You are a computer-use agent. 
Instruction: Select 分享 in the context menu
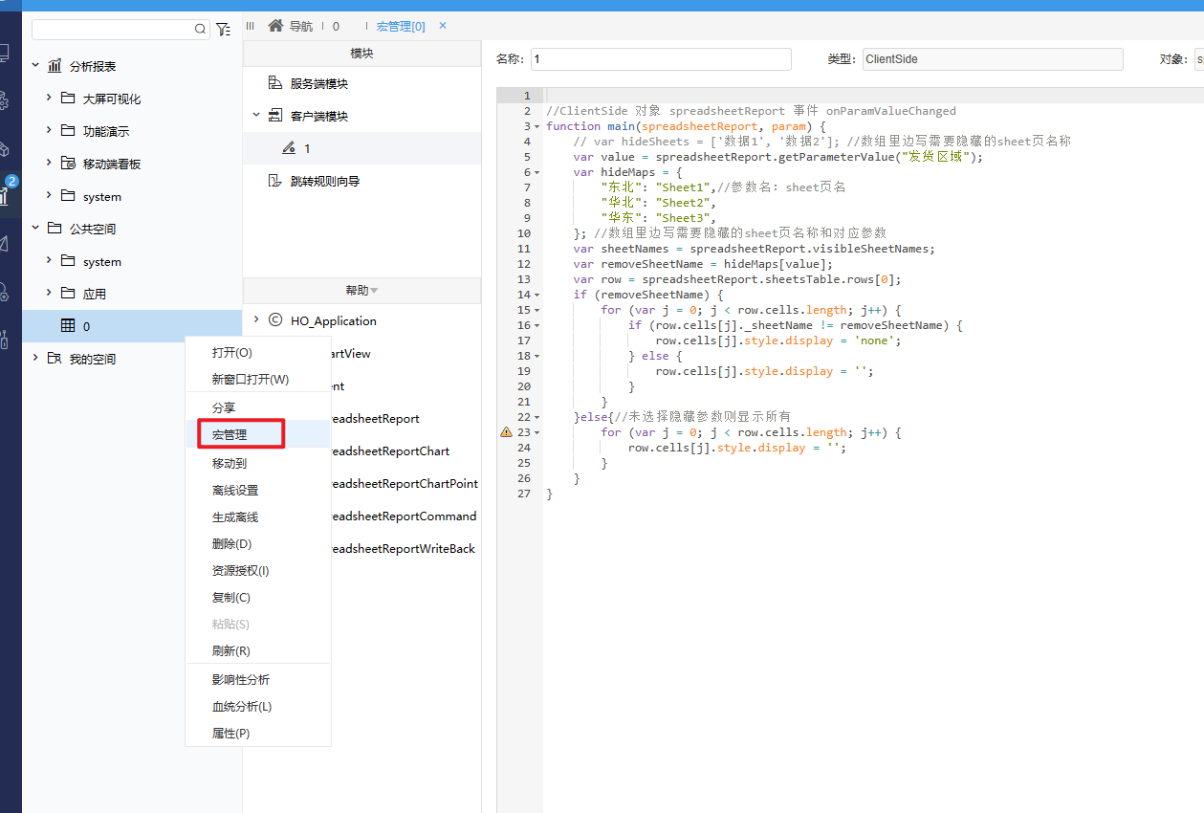pos(224,407)
